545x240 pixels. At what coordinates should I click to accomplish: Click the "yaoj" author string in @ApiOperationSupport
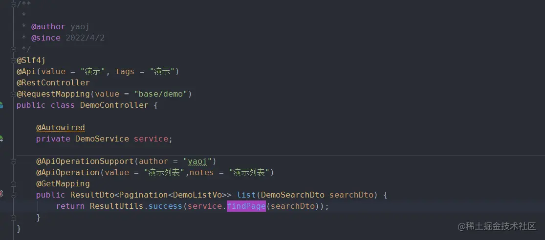click(197, 161)
